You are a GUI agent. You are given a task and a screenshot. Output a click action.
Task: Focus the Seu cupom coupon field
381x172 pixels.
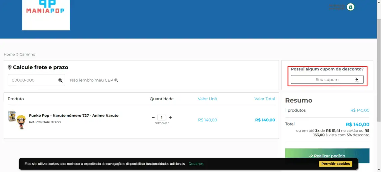click(327, 80)
